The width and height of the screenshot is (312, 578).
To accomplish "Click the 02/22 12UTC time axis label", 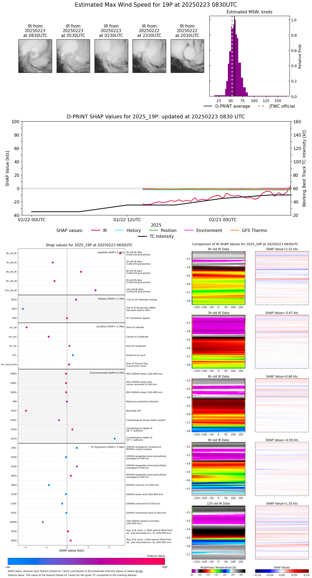I will 127,220.
